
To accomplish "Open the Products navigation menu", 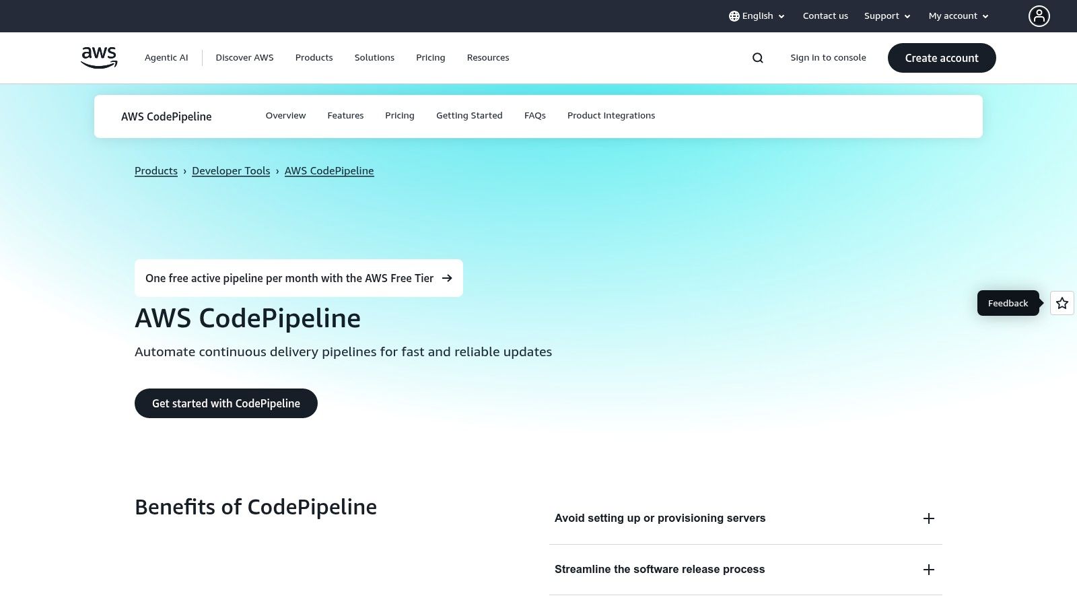I will coord(314,58).
